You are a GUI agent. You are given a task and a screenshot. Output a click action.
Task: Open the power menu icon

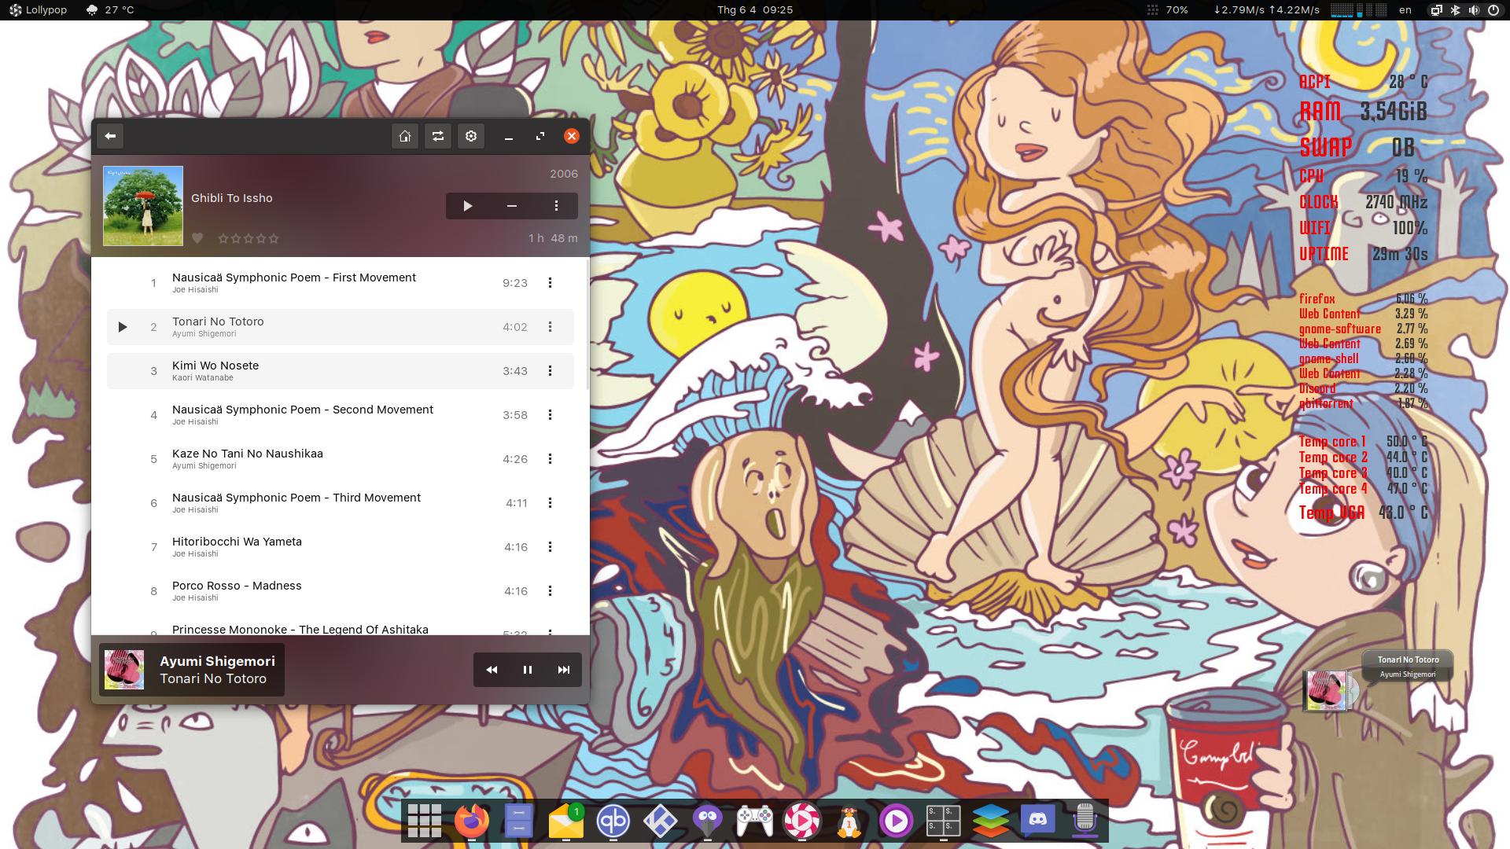1493,10
